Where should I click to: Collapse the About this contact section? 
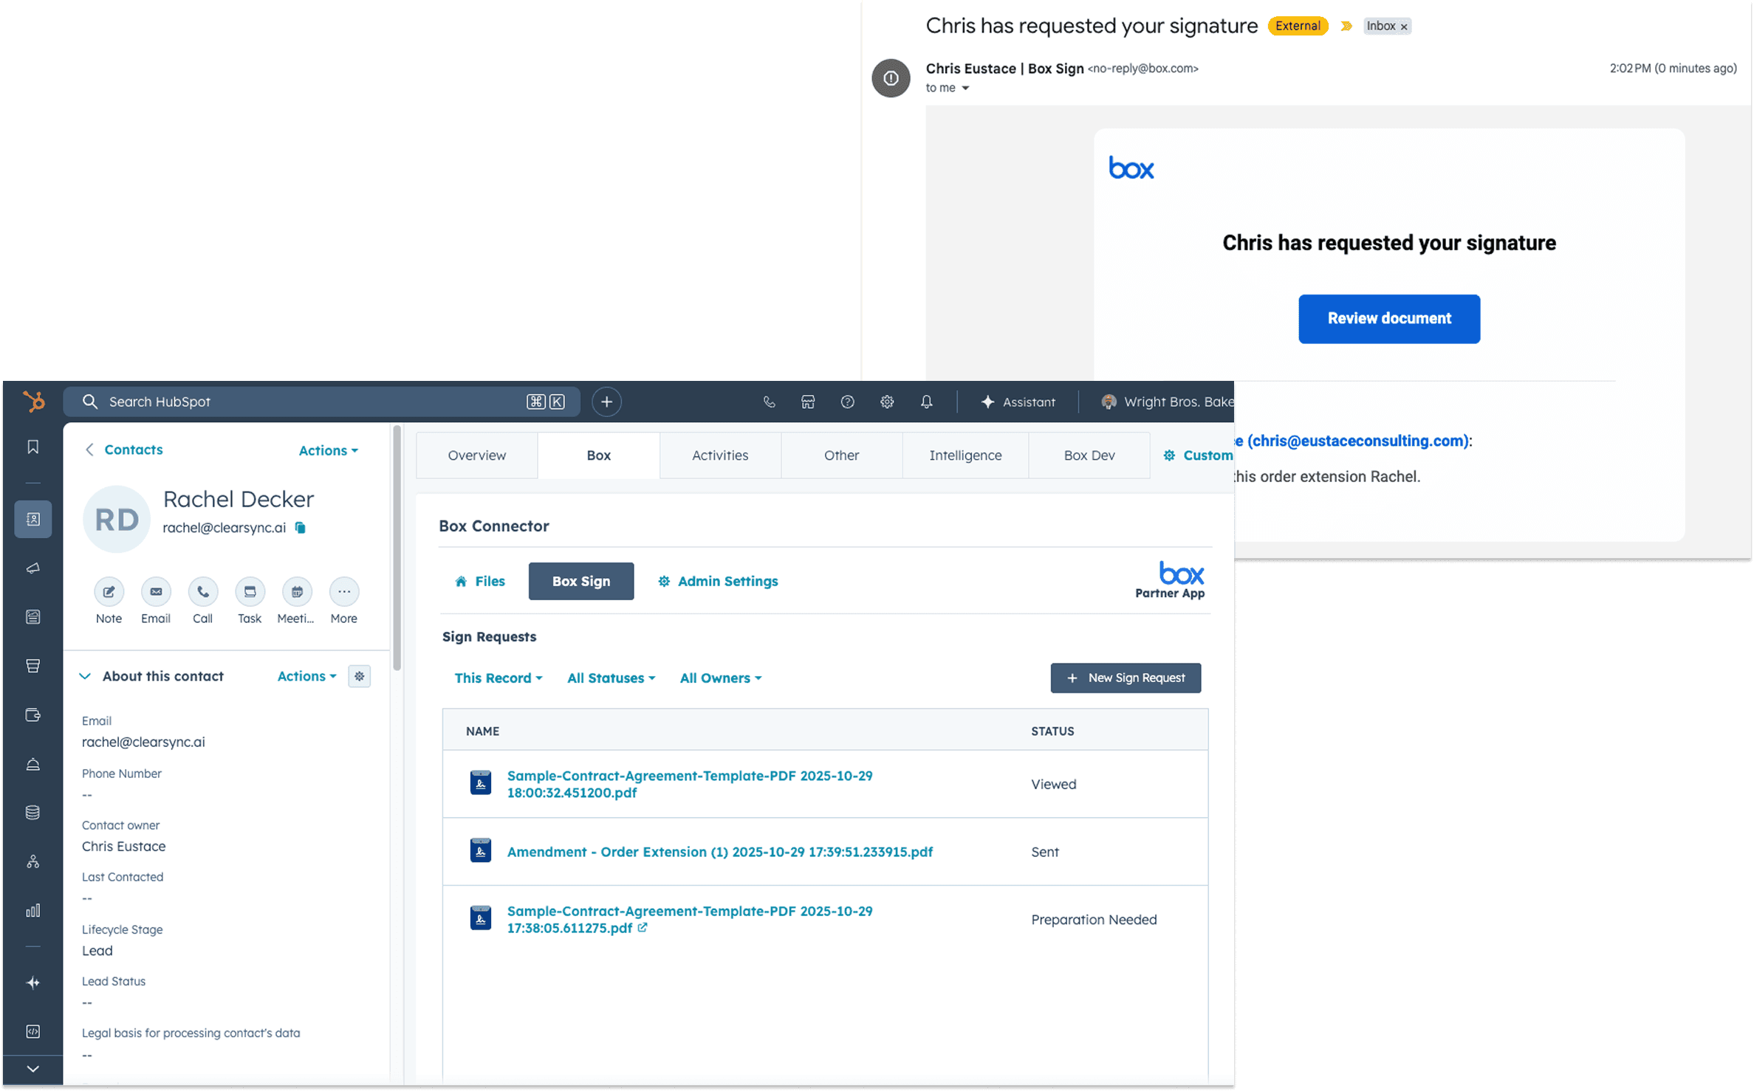tap(85, 675)
